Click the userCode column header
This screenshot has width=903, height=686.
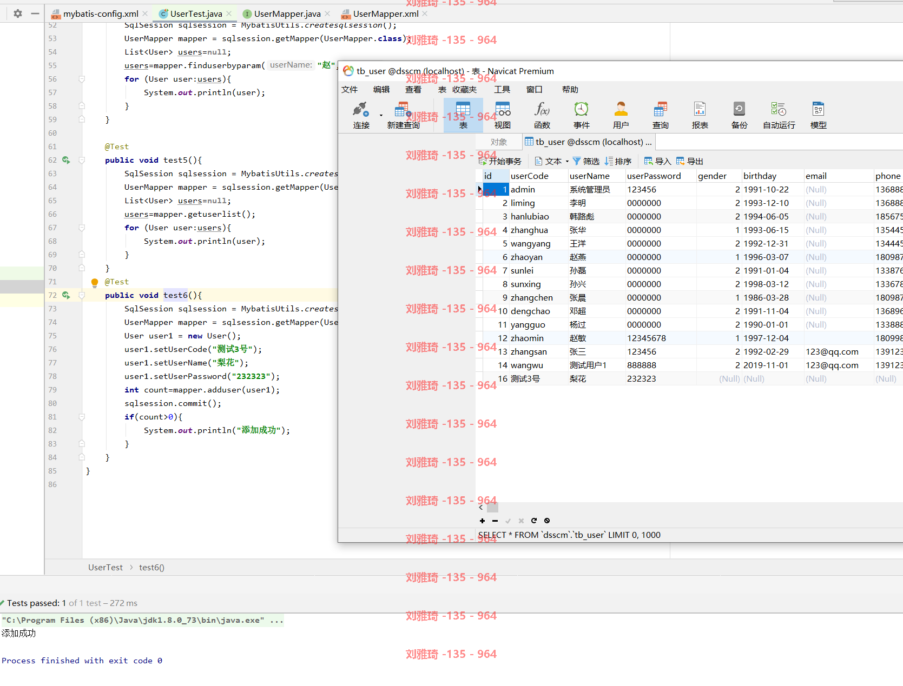[x=538, y=176]
